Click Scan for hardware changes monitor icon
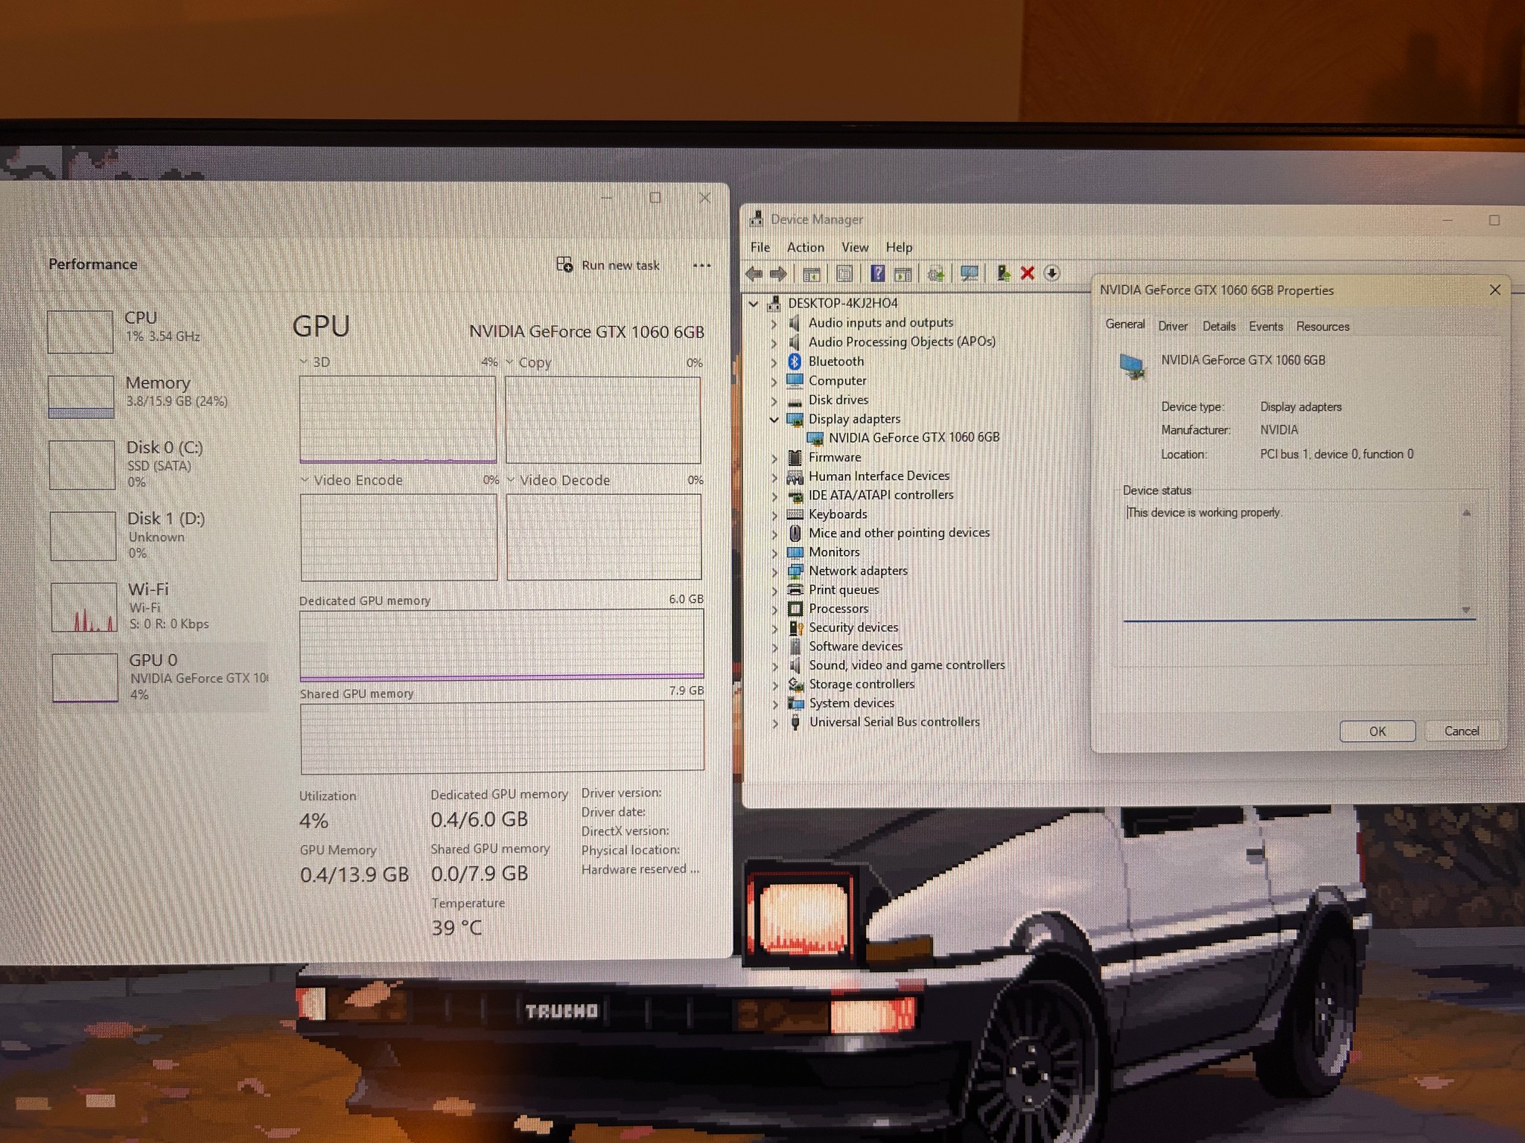1525x1143 pixels. pos(970,273)
